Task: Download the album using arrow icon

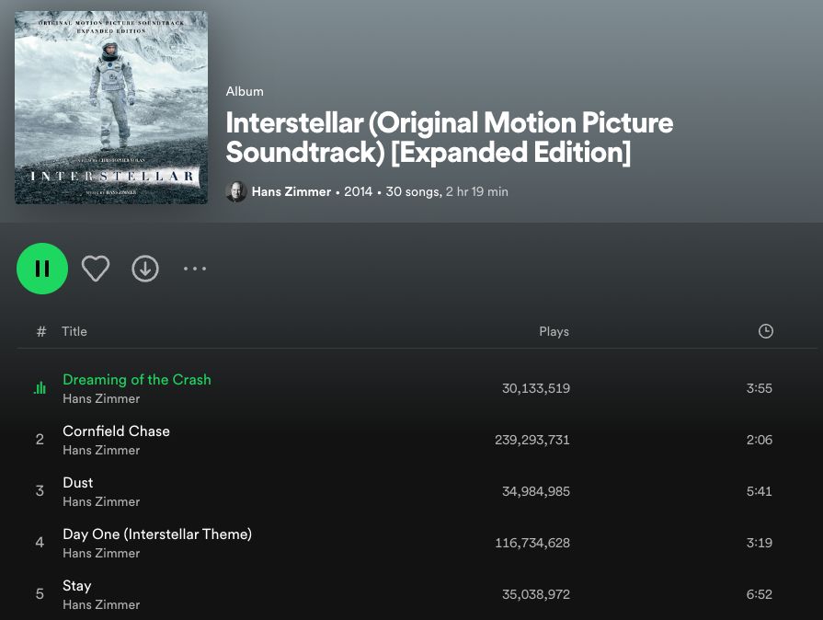Action: [145, 269]
